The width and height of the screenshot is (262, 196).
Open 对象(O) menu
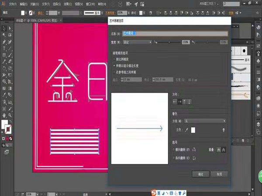click(x=34, y=4)
